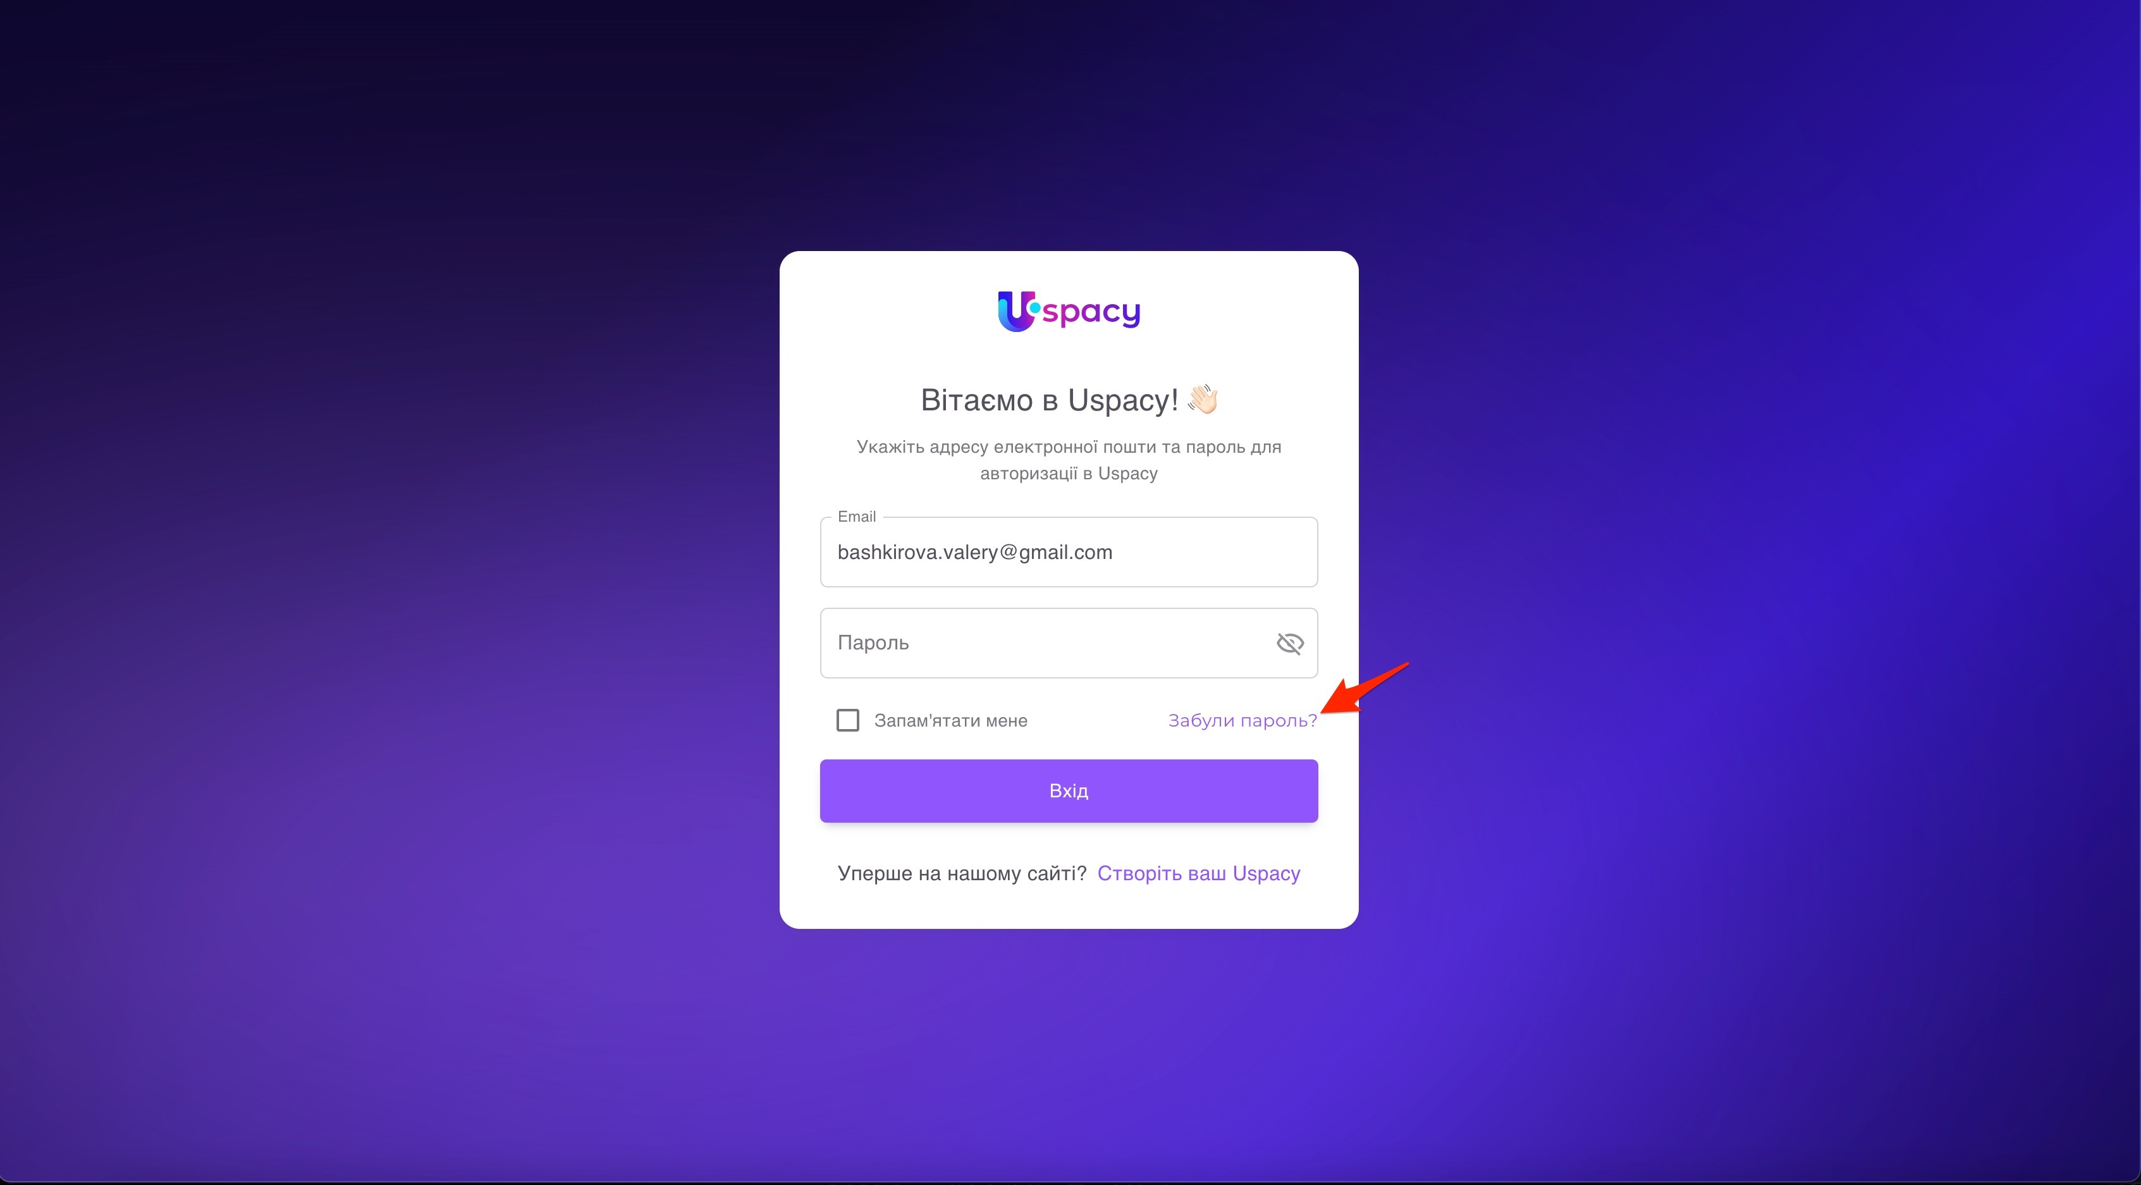Click the "spacy" wordmark in the logo
2141x1185 pixels.
(1091, 312)
